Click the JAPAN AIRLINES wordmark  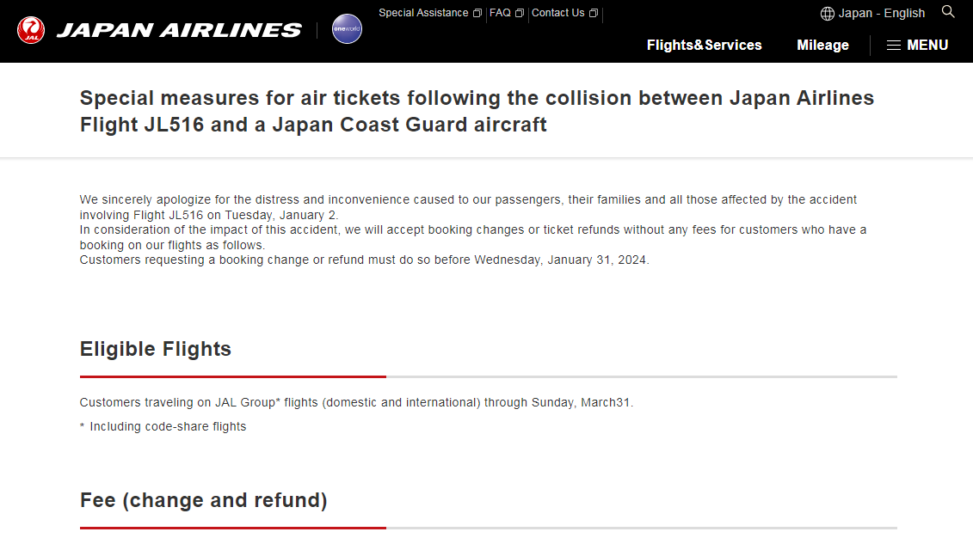[x=179, y=30]
